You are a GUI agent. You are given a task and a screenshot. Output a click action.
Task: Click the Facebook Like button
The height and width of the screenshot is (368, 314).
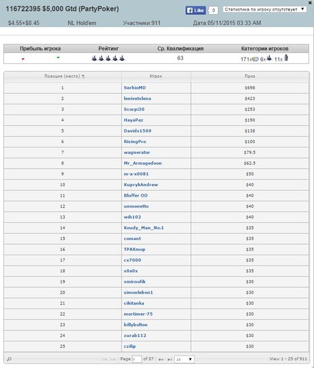(x=196, y=10)
